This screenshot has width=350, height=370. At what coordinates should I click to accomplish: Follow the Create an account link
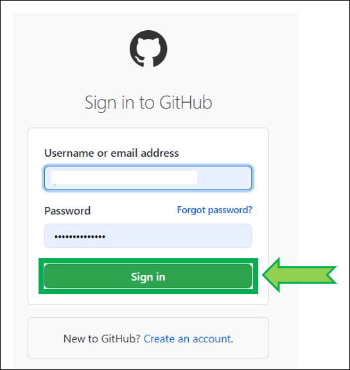[x=188, y=339]
